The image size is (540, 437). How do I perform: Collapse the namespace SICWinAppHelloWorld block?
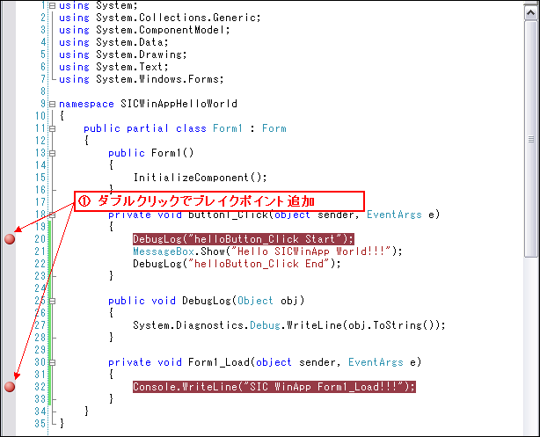click(x=53, y=104)
